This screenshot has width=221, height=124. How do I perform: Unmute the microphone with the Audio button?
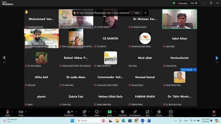click(x=7, y=112)
